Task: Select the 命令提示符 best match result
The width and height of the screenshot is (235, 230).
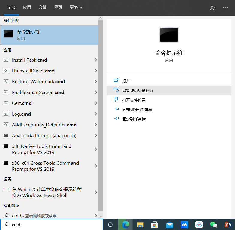Action: 49,35
